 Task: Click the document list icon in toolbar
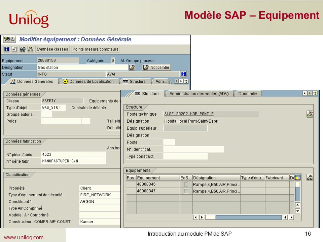point(14,49)
